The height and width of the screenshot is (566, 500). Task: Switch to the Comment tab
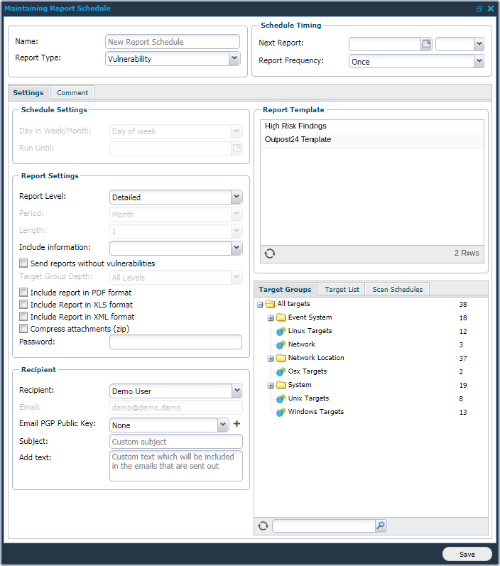coord(72,92)
